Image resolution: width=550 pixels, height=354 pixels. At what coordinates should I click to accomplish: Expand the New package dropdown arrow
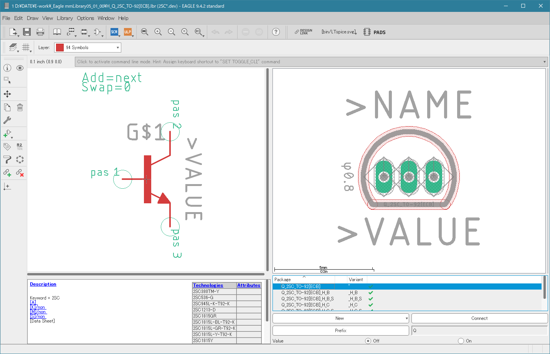click(x=407, y=318)
